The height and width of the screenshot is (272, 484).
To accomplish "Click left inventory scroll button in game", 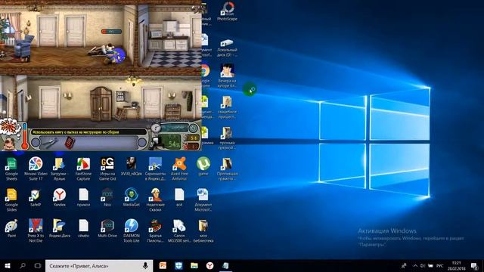I will pos(36,143).
